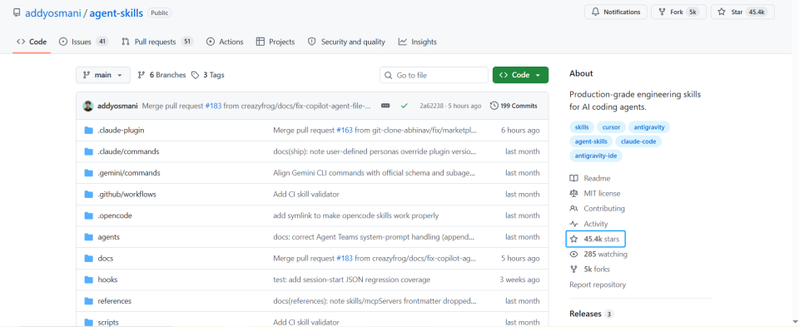799x327 pixels.
Task: Expand the green Code dropdown
Action: [x=520, y=75]
